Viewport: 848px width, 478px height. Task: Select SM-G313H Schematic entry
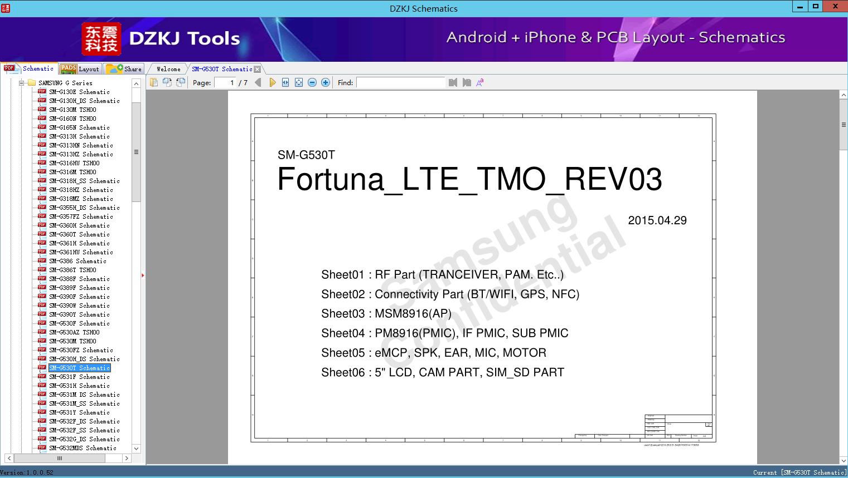(x=79, y=136)
